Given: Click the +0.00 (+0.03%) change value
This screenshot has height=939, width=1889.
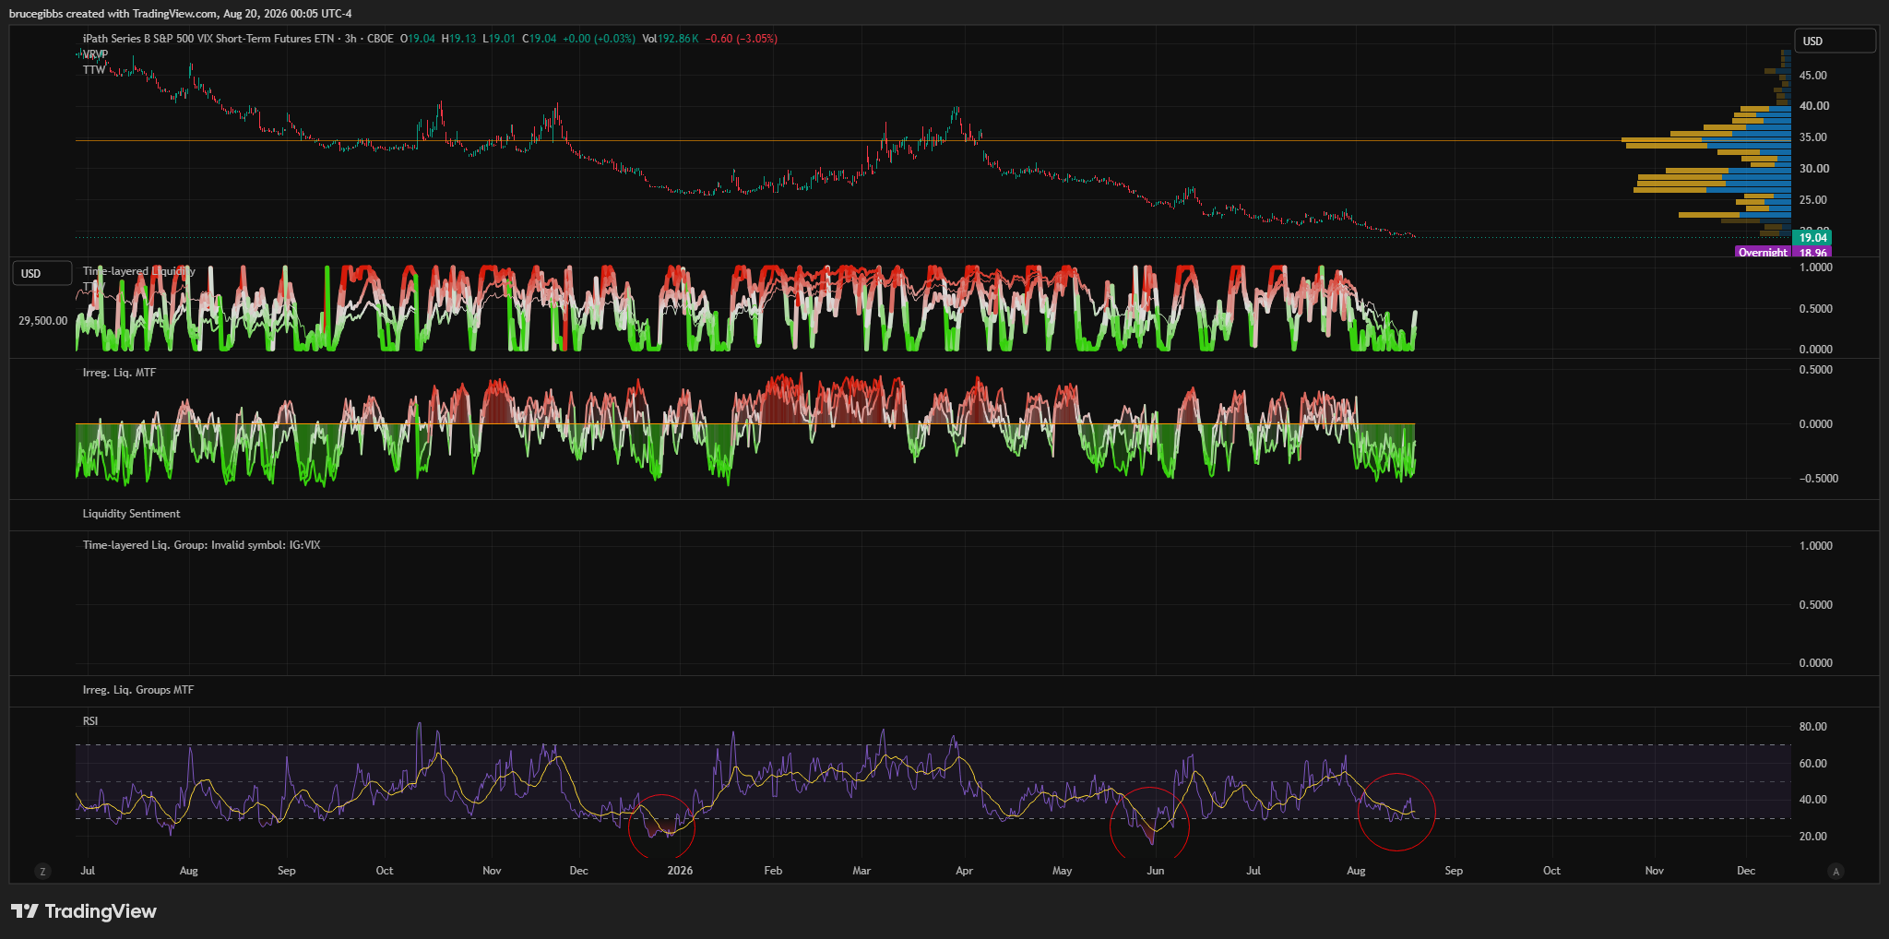Looking at the screenshot, I should click(x=600, y=39).
